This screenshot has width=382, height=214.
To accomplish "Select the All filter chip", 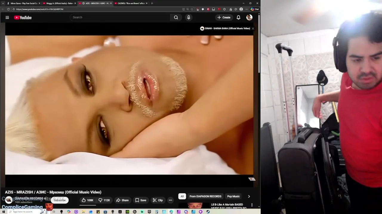I will coord(182,196).
